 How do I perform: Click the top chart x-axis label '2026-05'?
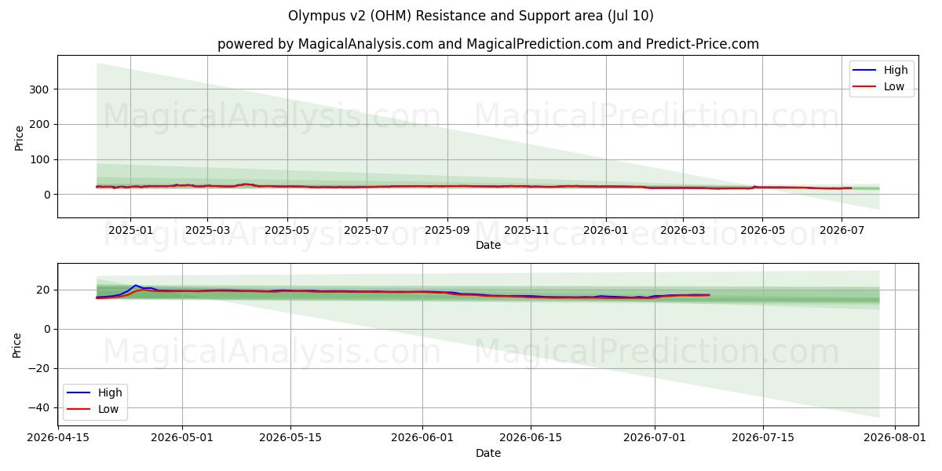(762, 231)
